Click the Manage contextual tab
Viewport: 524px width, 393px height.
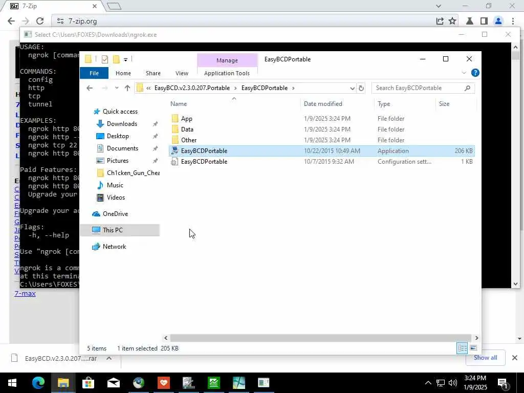click(x=227, y=60)
